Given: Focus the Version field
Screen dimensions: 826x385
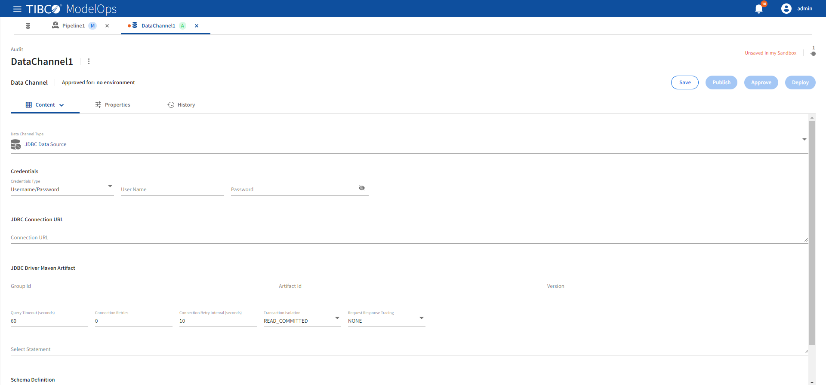Looking at the screenshot, I should tap(678, 286).
